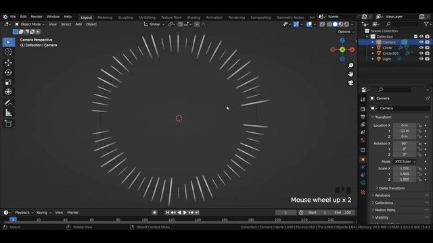The image size is (433, 243).
Task: Switch to rendered viewport shading
Action: (346, 24)
